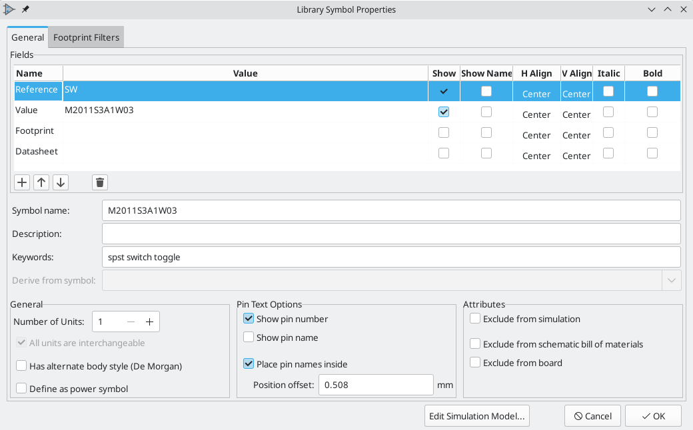The width and height of the screenshot is (693, 430).
Task: Delete the selected field with the trash icon
Action: 100,182
